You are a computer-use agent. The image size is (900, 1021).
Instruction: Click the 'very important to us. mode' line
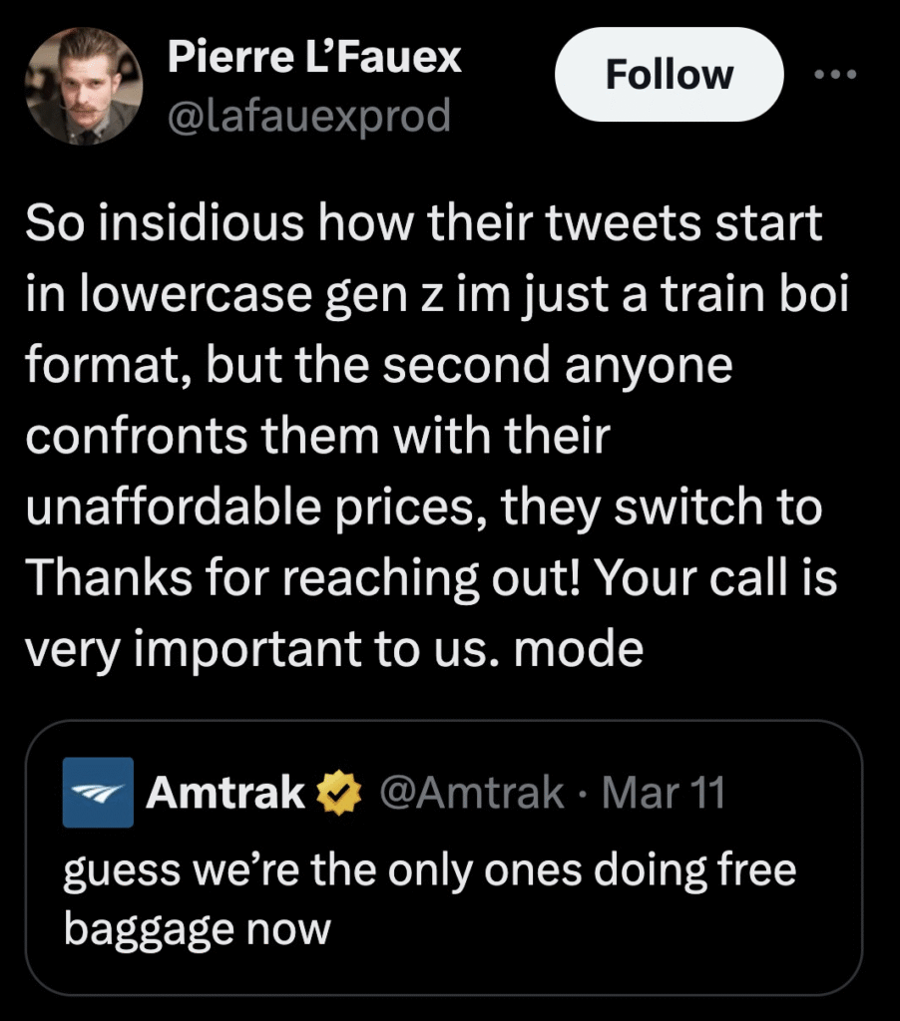[x=334, y=650]
